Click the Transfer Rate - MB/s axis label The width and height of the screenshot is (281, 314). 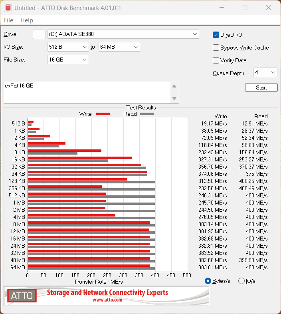[x=98, y=282]
